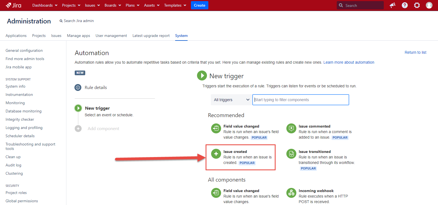Focus the filter components text field
The width and height of the screenshot is (438, 205).
300,100
